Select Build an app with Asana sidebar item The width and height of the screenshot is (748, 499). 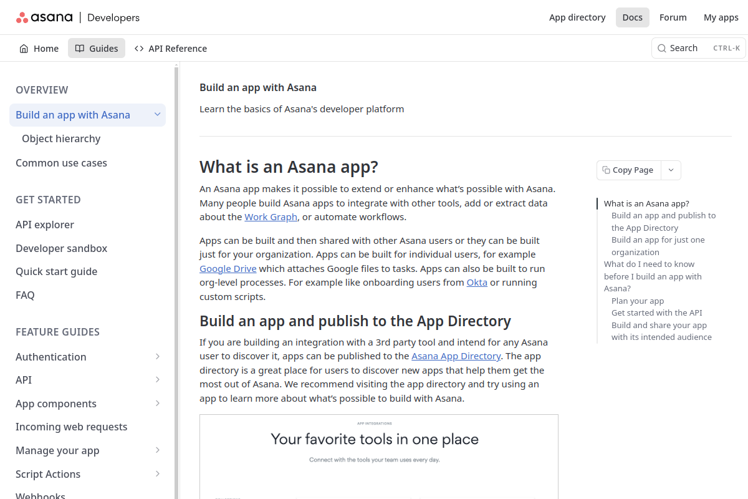[87, 115]
